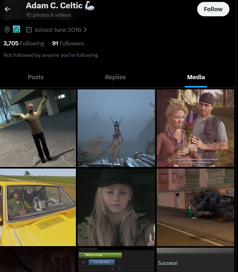
Task: Click Not followed by anyone you're following
Action: (x=51, y=55)
